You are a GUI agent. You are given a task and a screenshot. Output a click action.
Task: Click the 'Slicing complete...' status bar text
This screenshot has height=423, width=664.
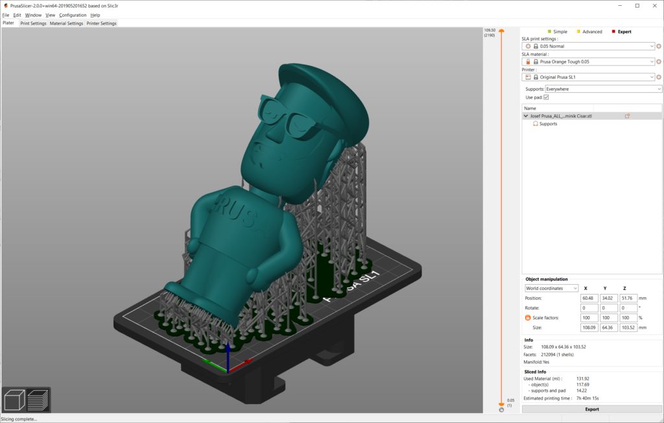(19, 419)
